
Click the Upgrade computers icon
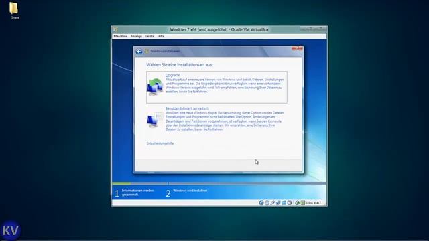point(155,87)
